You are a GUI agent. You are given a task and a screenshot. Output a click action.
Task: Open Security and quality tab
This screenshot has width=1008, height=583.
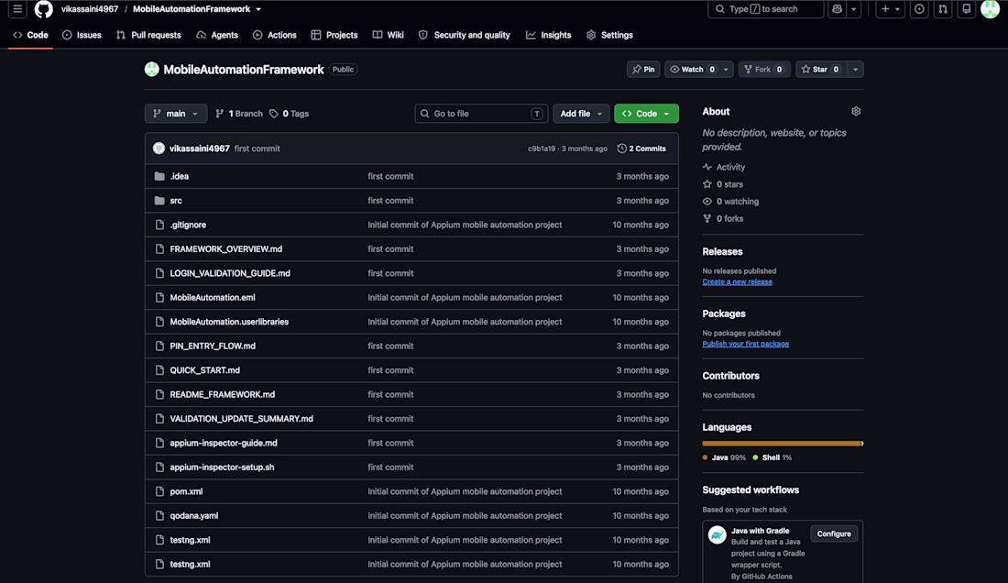coord(465,36)
